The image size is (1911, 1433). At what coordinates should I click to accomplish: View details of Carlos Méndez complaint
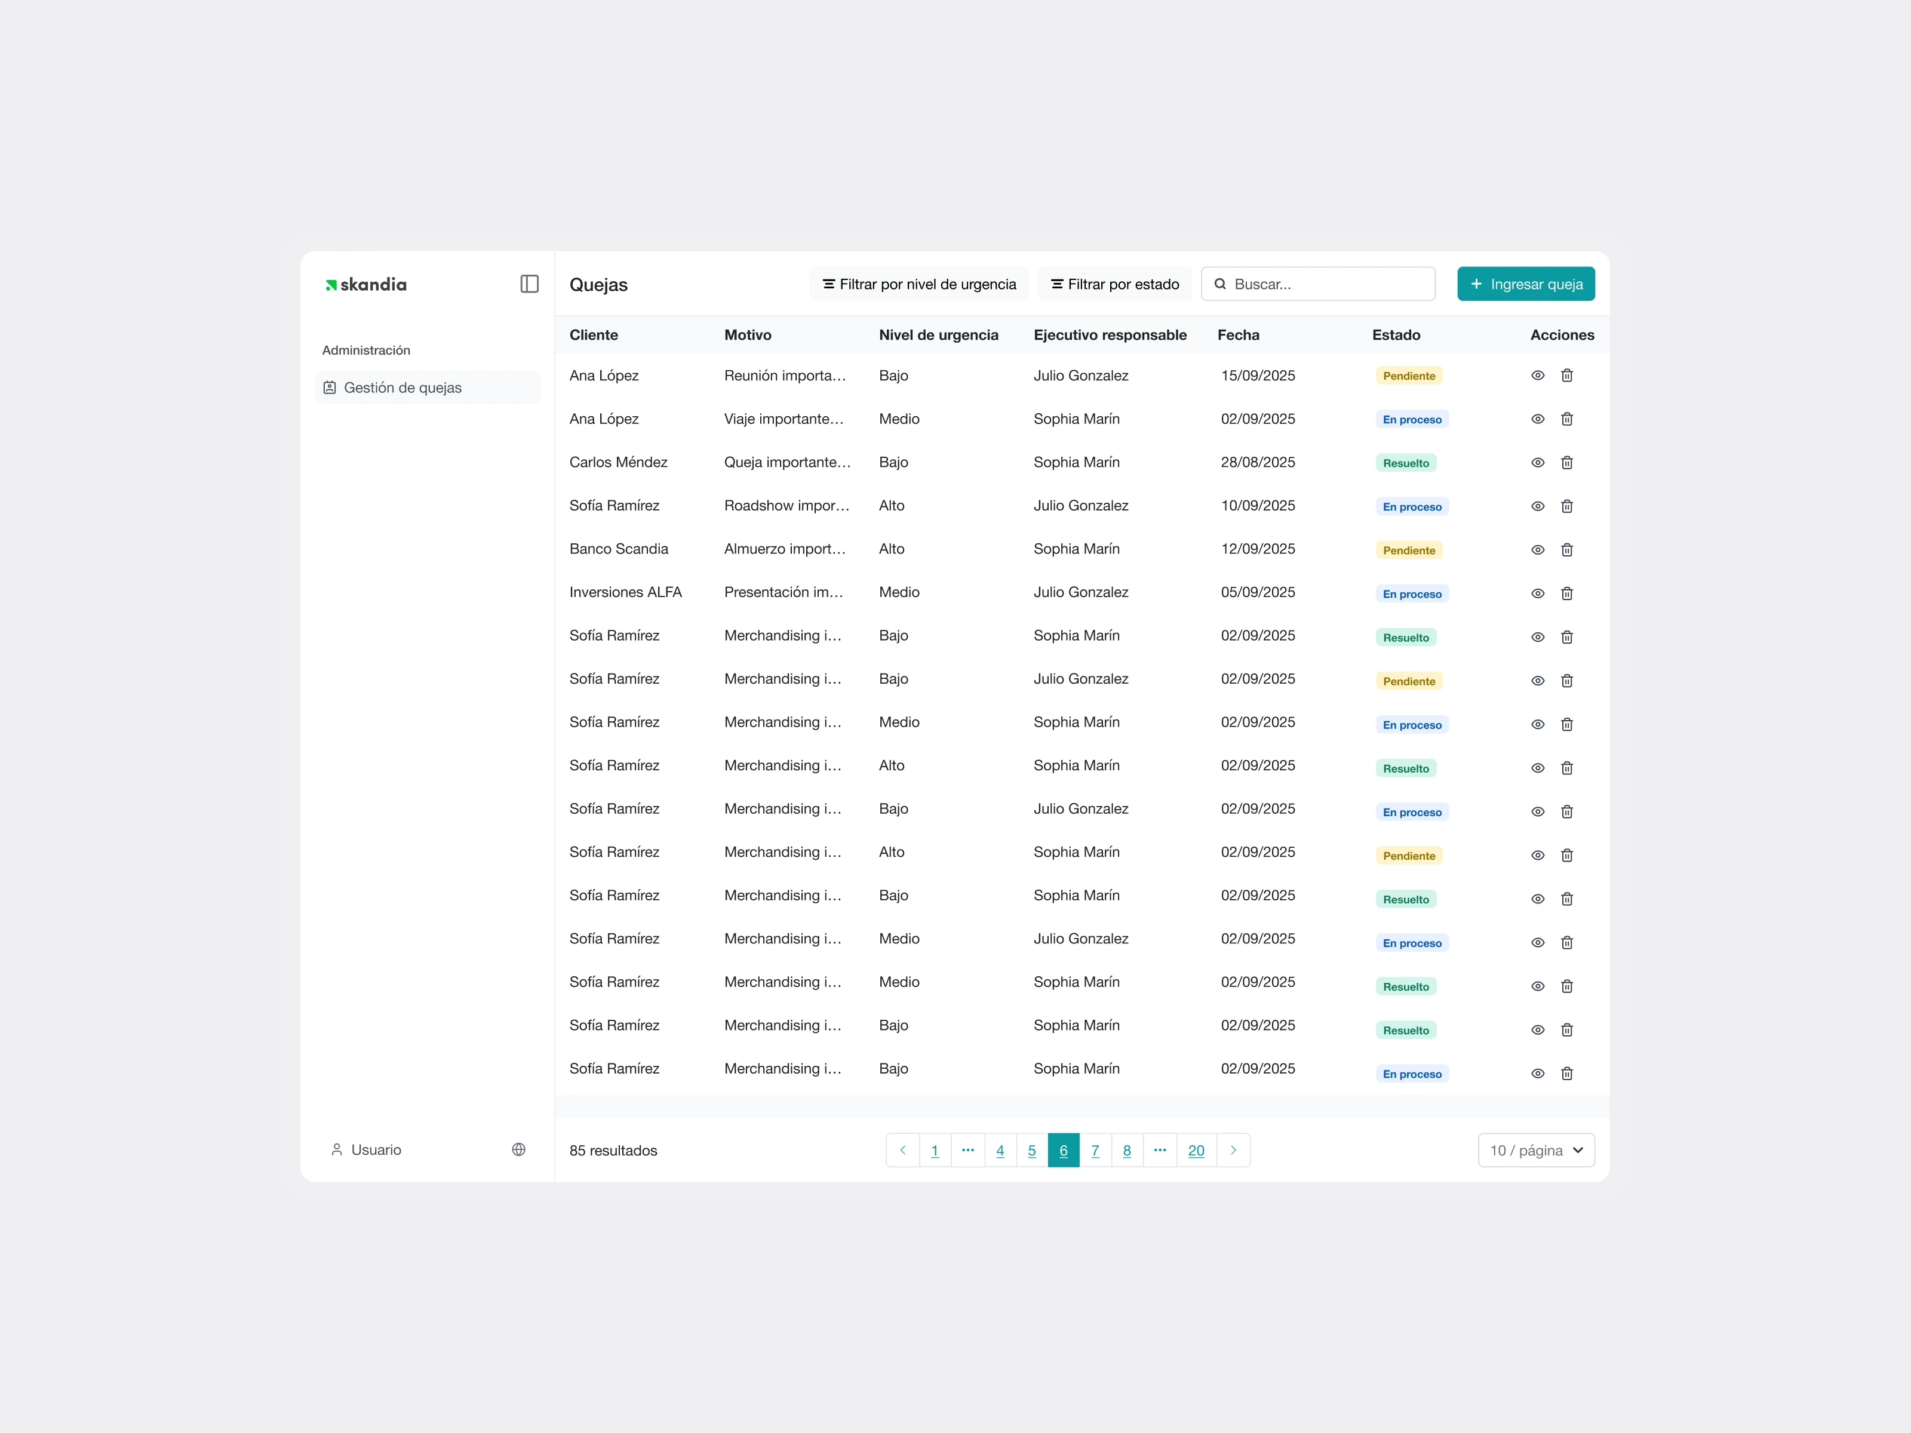(1537, 463)
